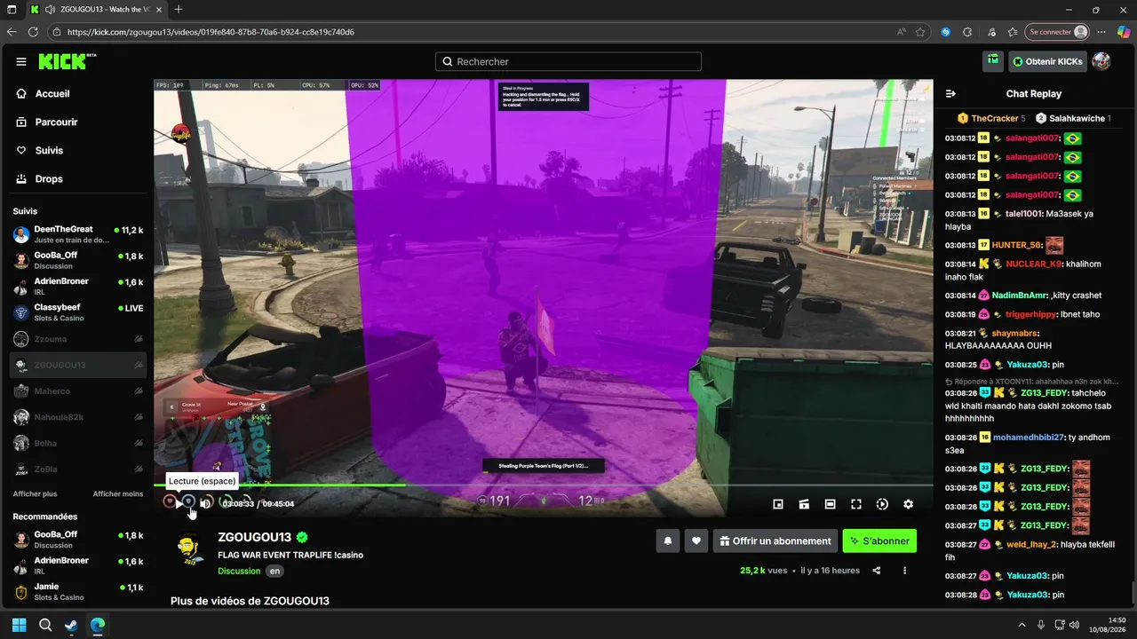Click top gifter TheCracker
The width and height of the screenshot is (1137, 639).
coord(994,118)
